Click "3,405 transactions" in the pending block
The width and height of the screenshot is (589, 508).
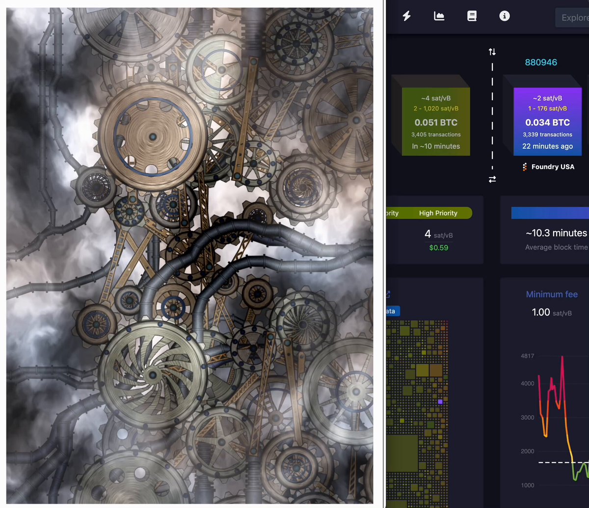click(x=436, y=134)
